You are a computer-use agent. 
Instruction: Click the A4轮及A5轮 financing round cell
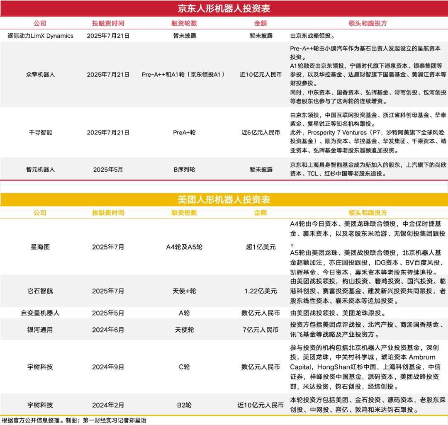(184, 247)
